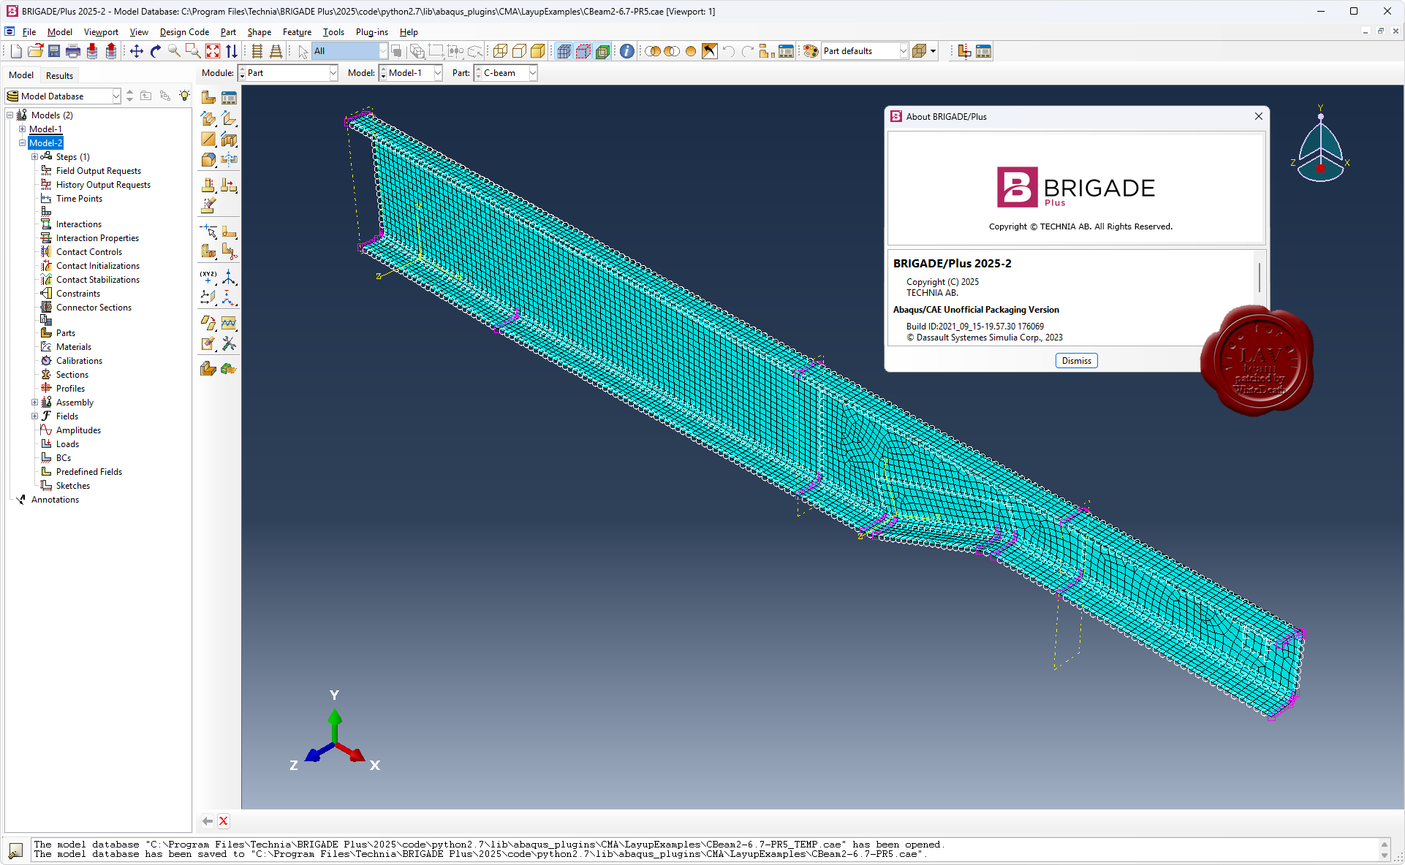Select the Pan View tool
The height and width of the screenshot is (865, 1405).
(137, 51)
